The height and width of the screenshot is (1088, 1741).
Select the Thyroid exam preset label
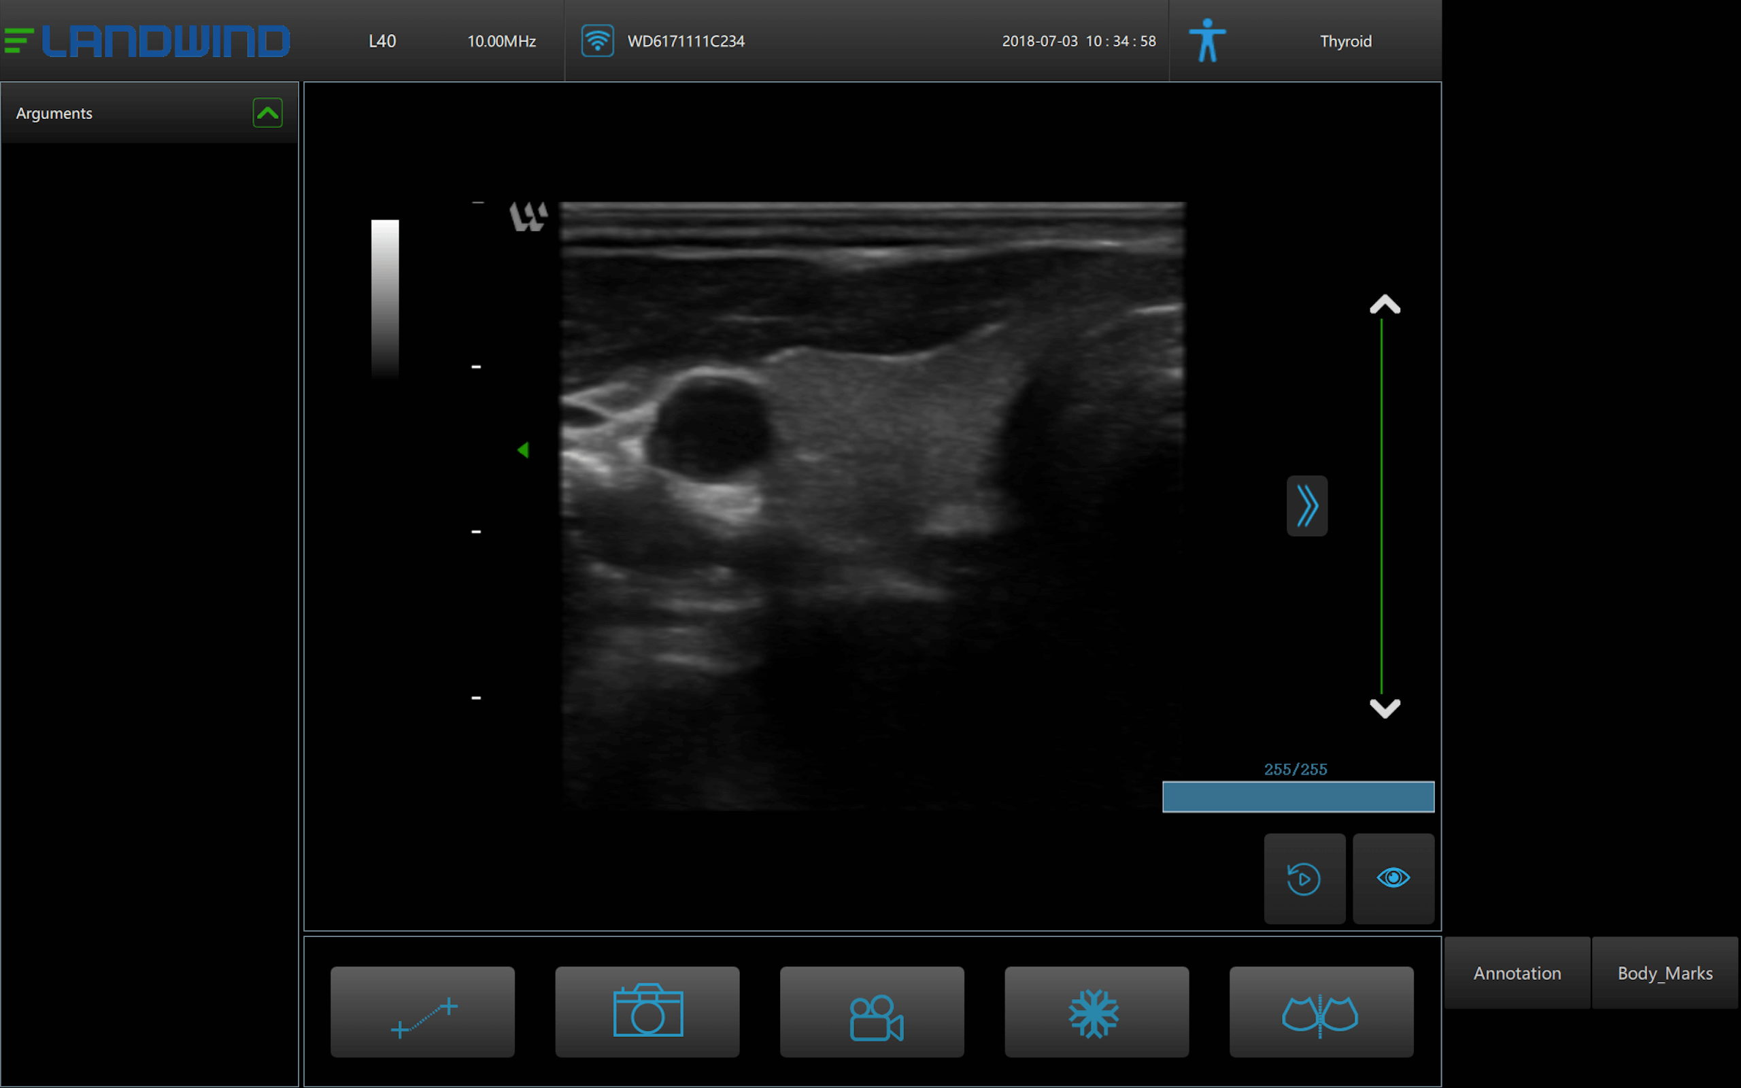tap(1345, 41)
